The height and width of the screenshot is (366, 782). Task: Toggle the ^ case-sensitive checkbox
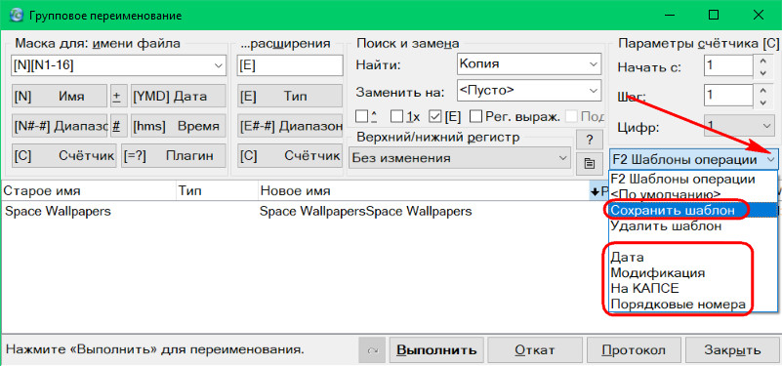click(361, 117)
